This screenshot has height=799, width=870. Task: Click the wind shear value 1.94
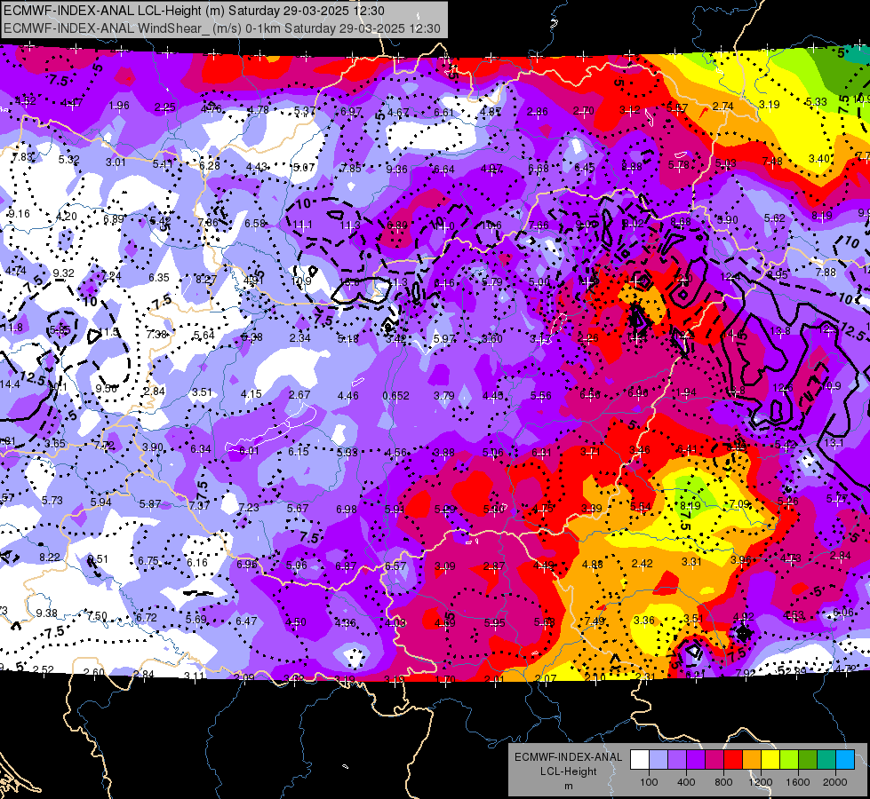tap(686, 392)
